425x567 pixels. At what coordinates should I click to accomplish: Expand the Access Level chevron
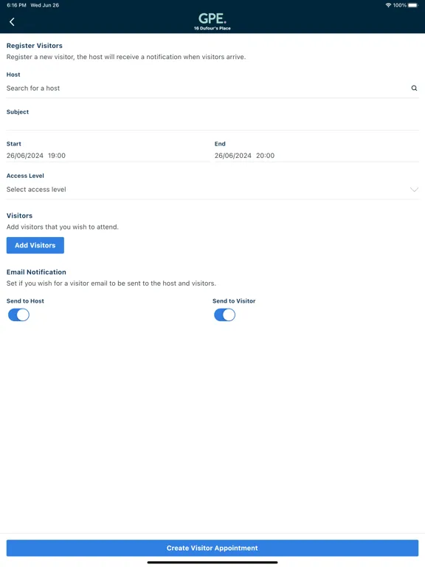pyautogui.click(x=414, y=190)
